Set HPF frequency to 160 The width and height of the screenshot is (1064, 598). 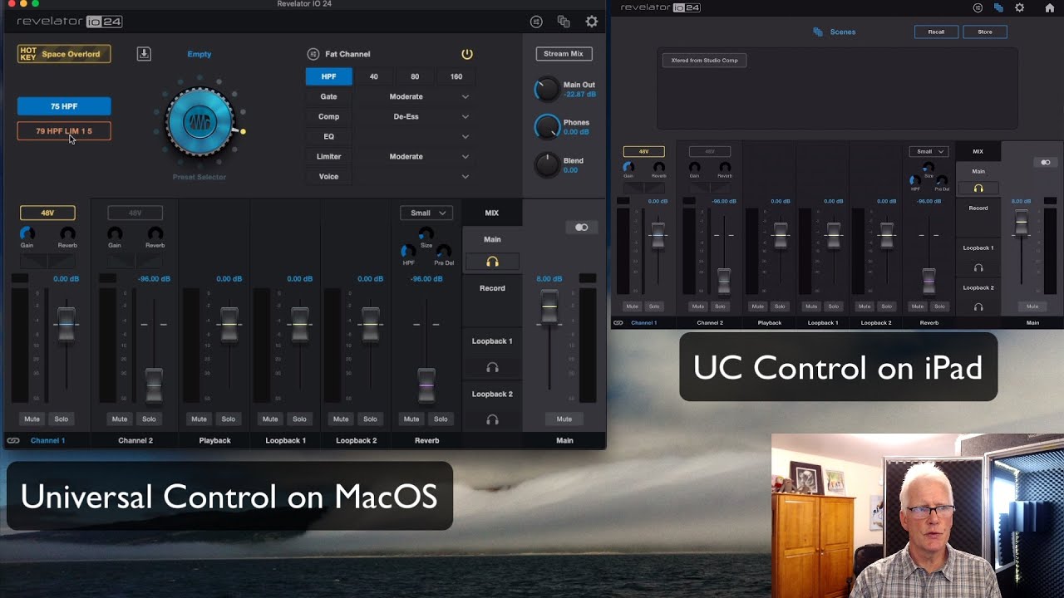point(456,76)
